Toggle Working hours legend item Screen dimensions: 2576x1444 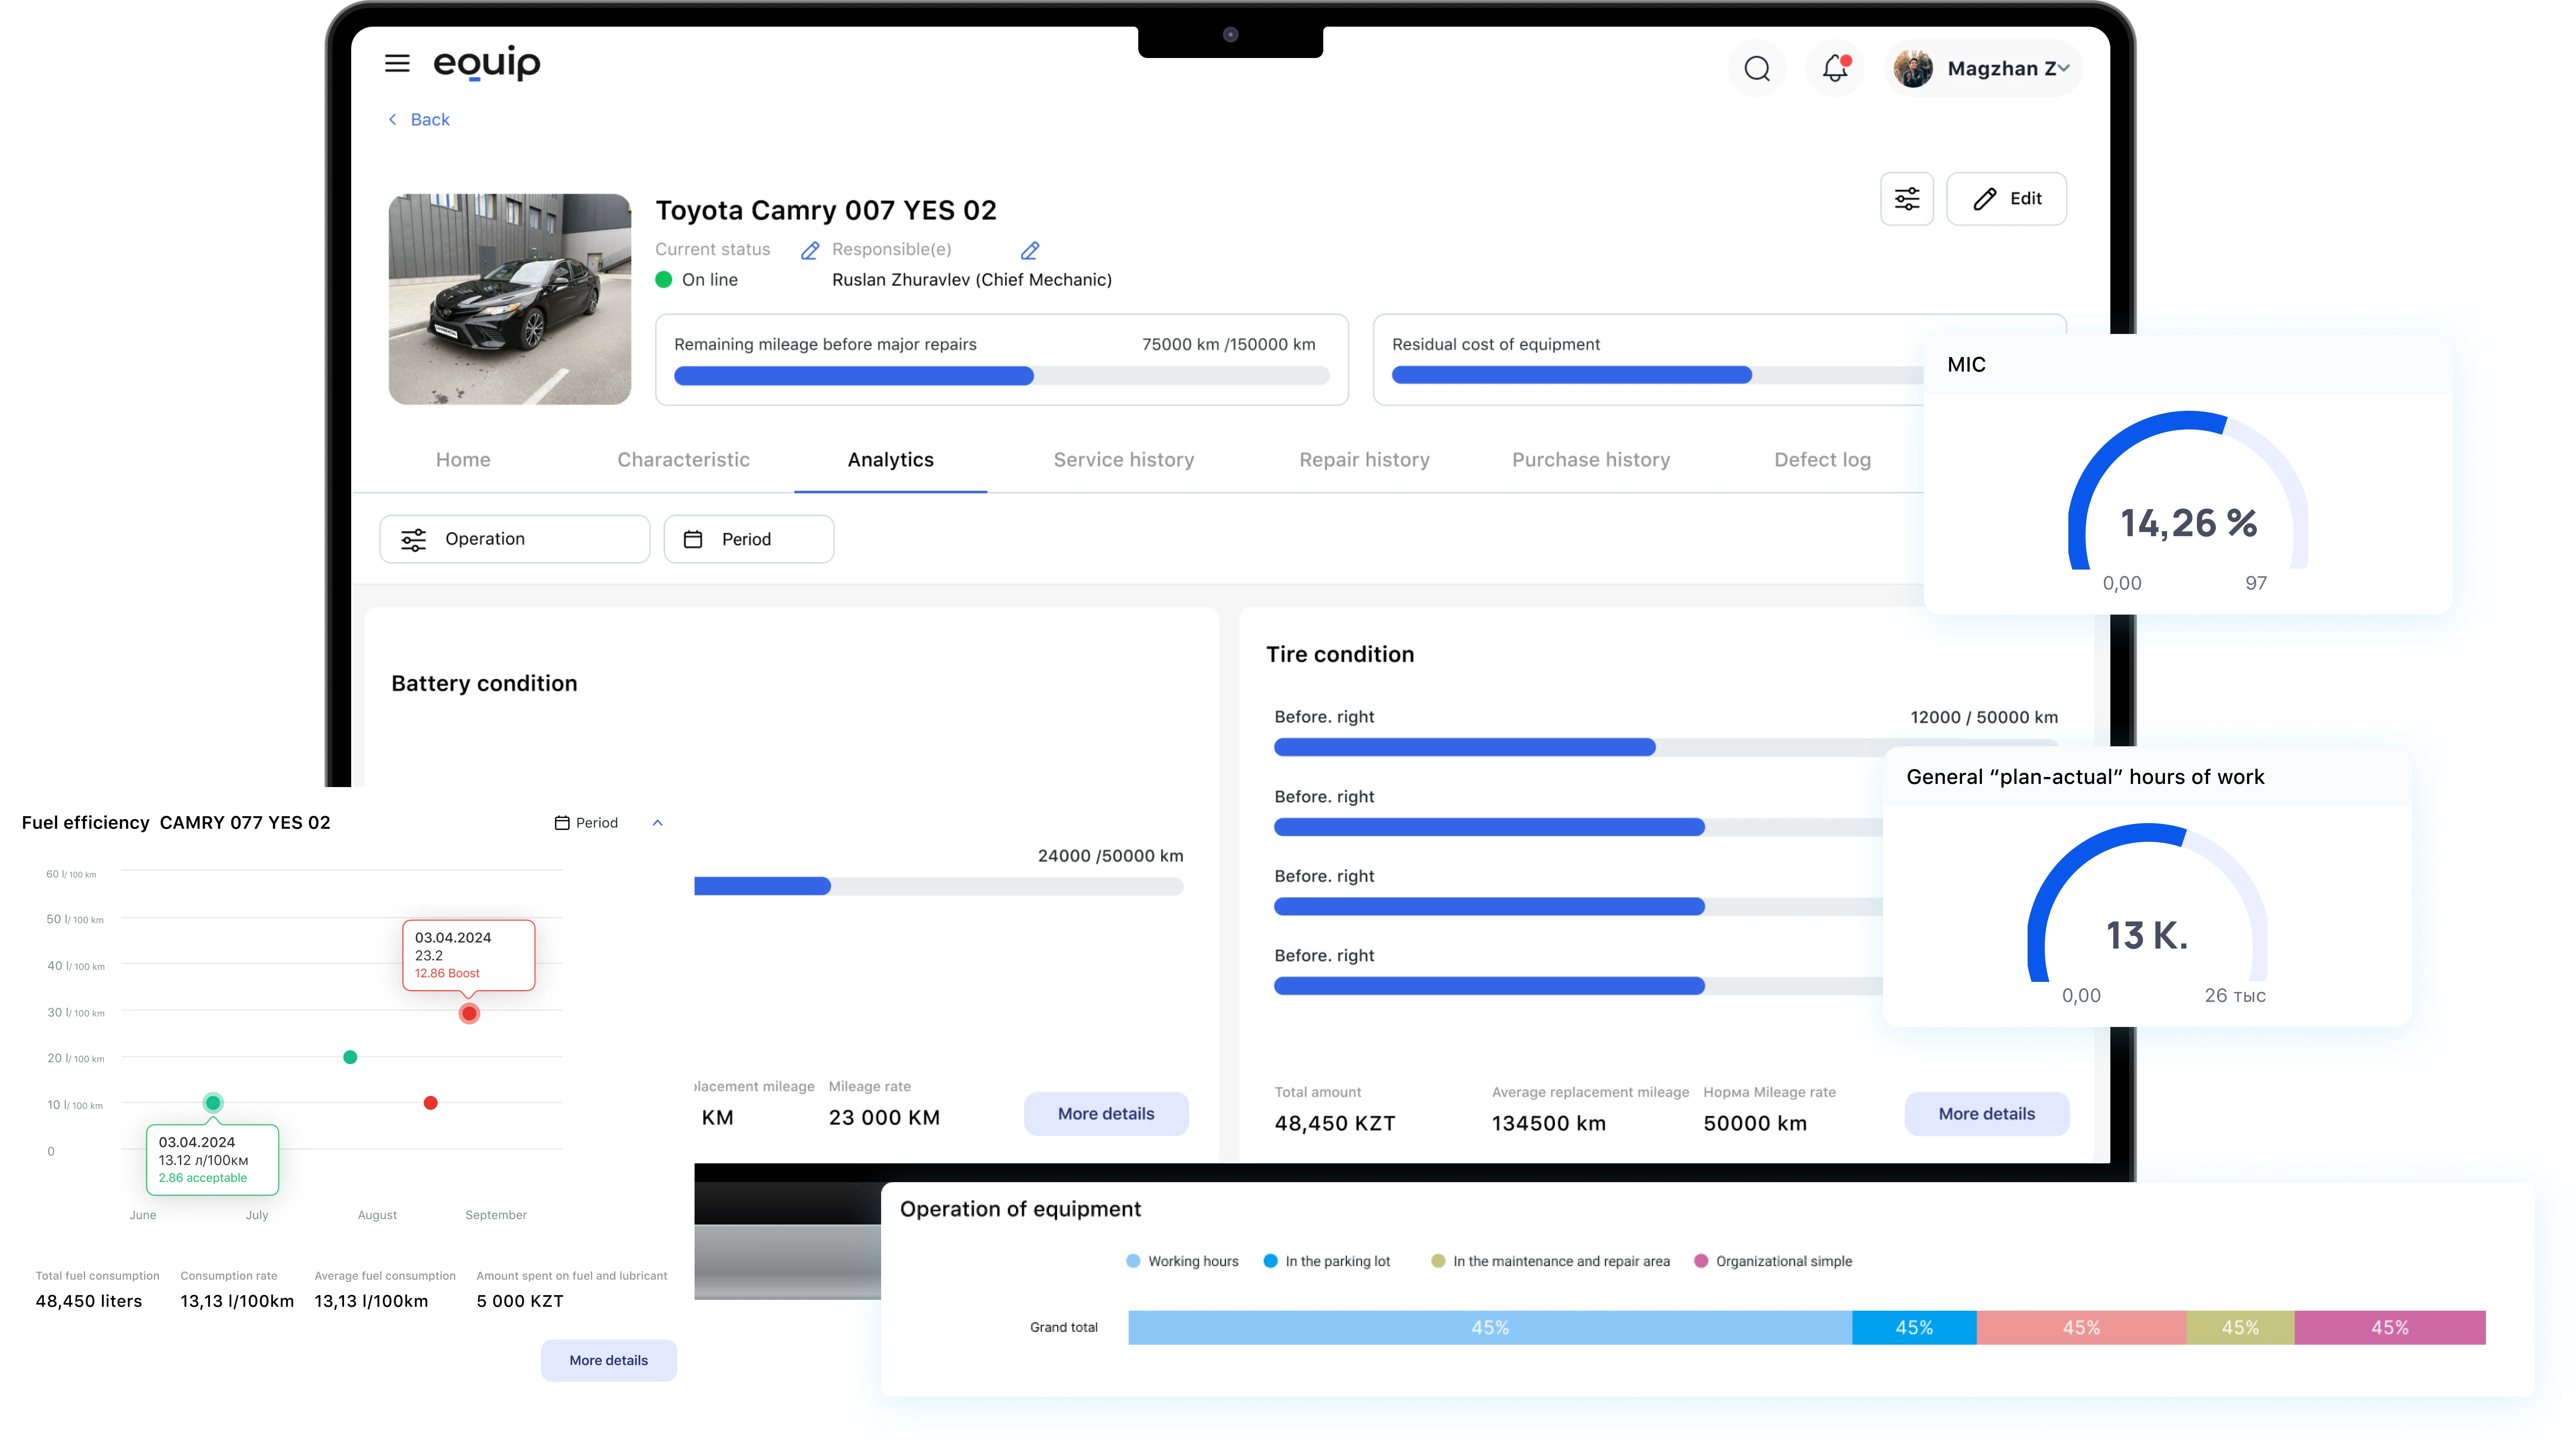click(x=1182, y=1261)
